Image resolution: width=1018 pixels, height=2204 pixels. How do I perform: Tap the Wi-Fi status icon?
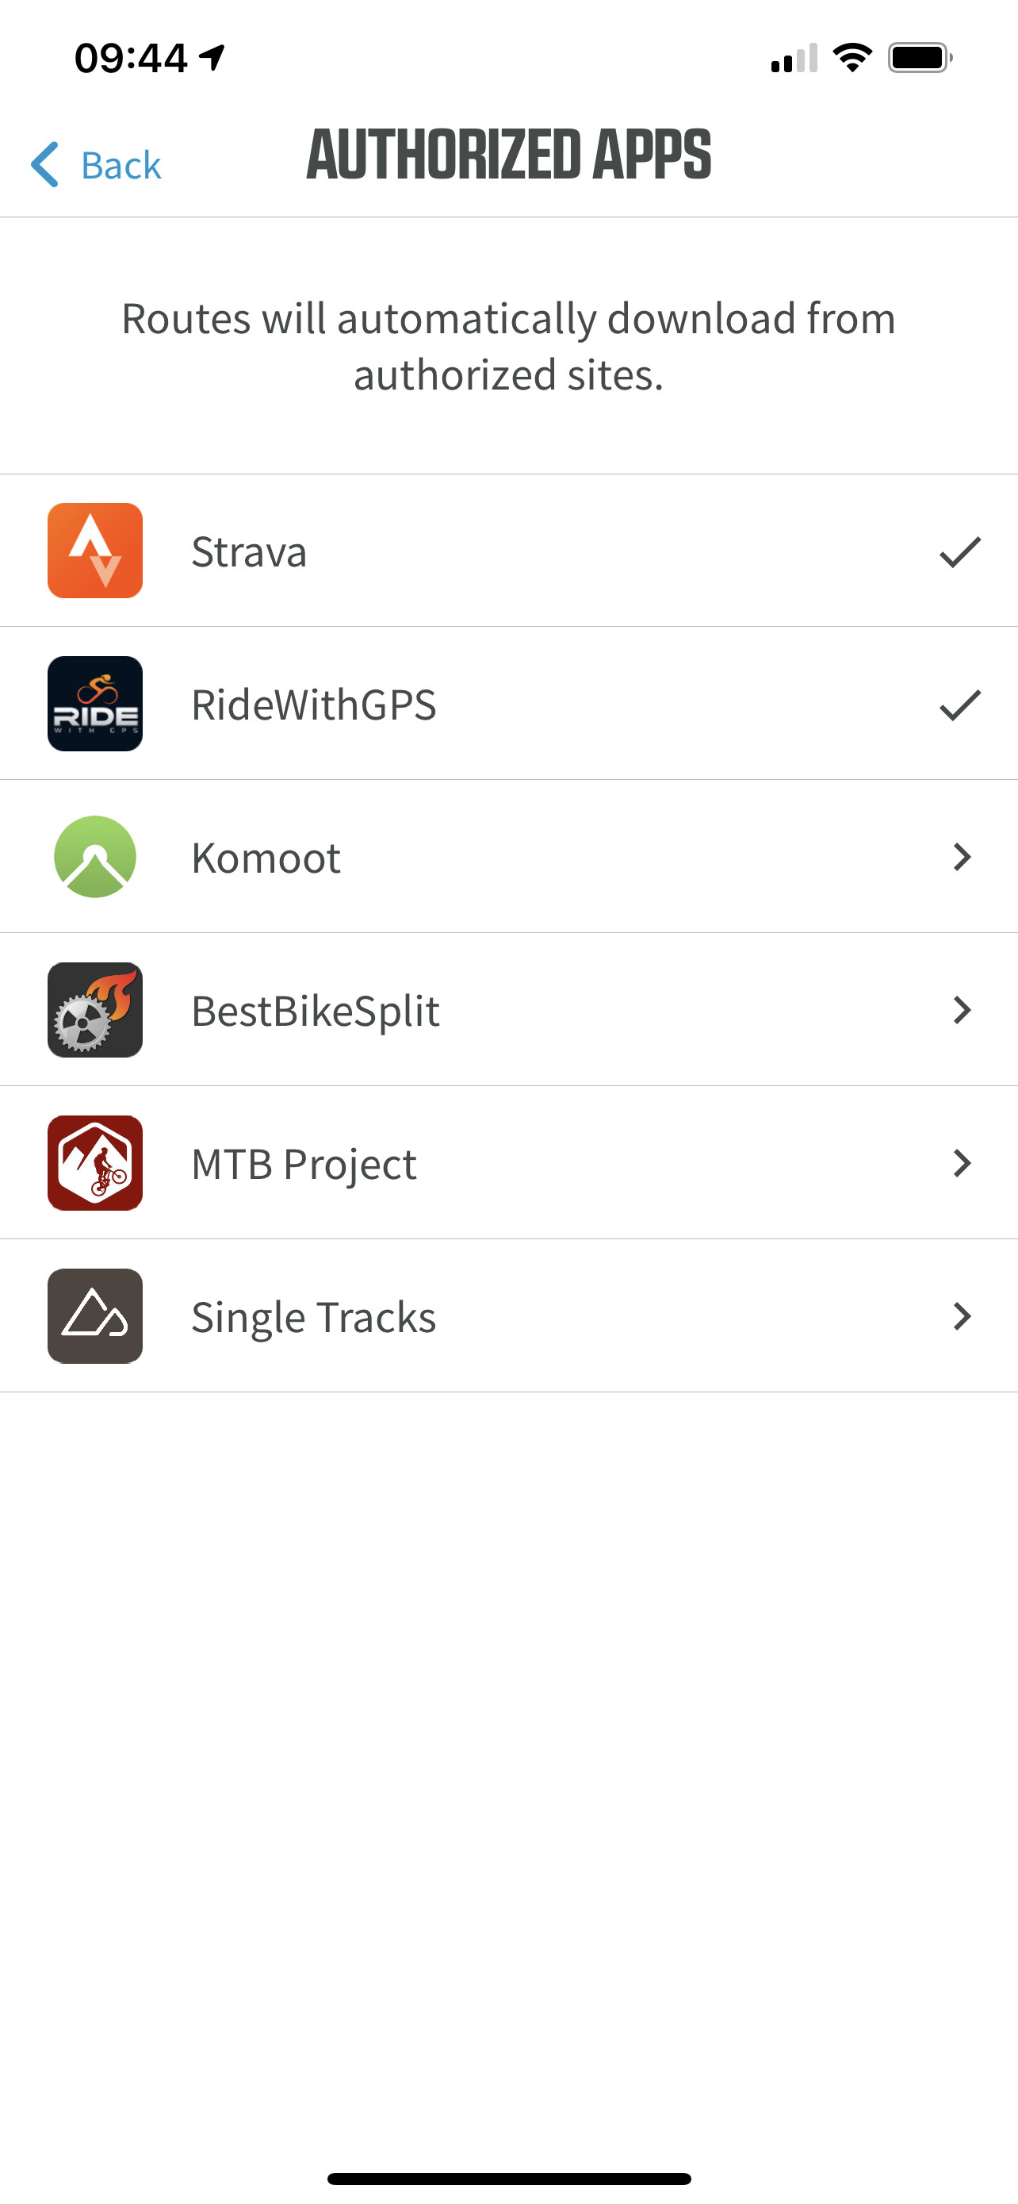(x=852, y=58)
